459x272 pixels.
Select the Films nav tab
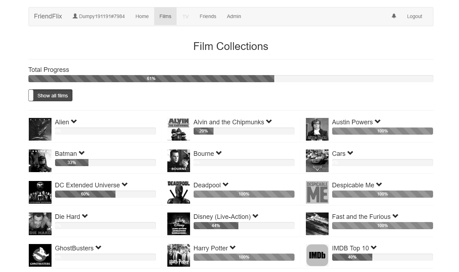coord(165,16)
